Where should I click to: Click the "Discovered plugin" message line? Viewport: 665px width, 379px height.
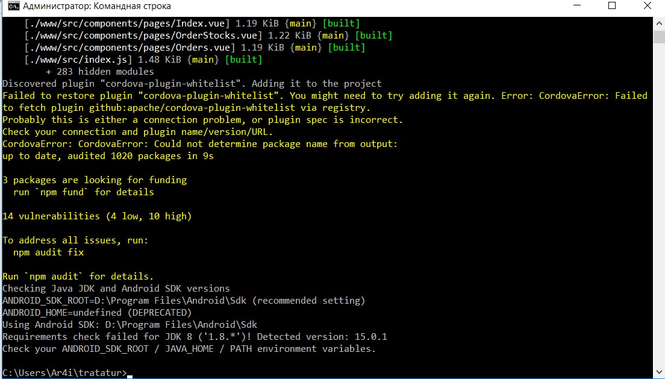click(x=192, y=84)
